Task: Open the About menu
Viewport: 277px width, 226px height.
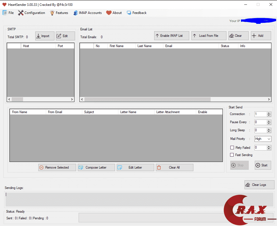Action: click(114, 13)
